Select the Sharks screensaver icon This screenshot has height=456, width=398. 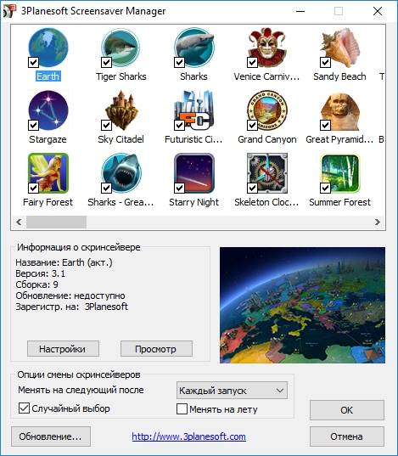[194, 48]
